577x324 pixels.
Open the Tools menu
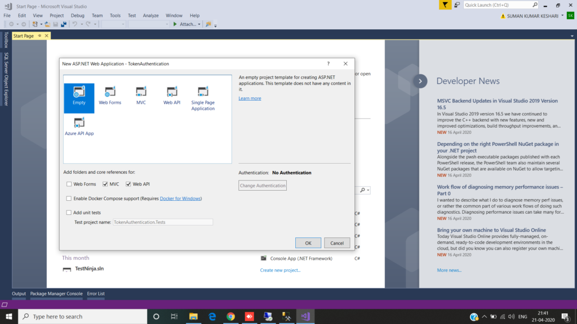coord(115,15)
